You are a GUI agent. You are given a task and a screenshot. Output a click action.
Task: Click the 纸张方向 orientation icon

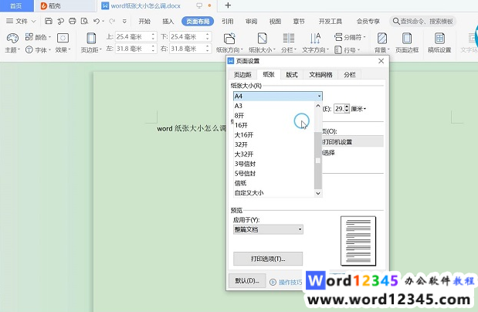(x=229, y=39)
